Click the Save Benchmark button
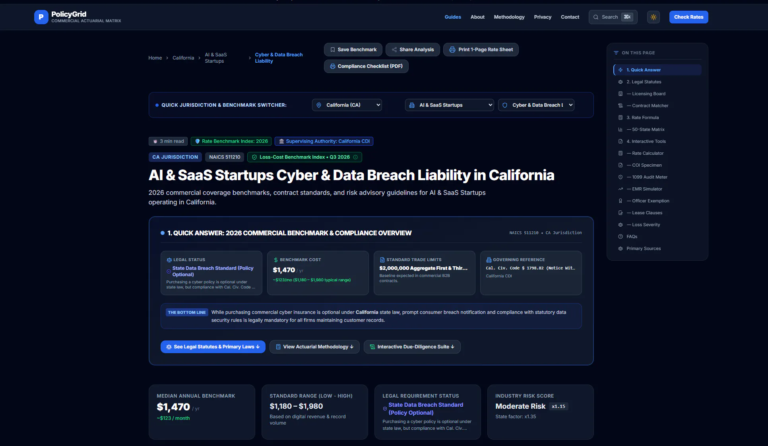 (x=353, y=50)
